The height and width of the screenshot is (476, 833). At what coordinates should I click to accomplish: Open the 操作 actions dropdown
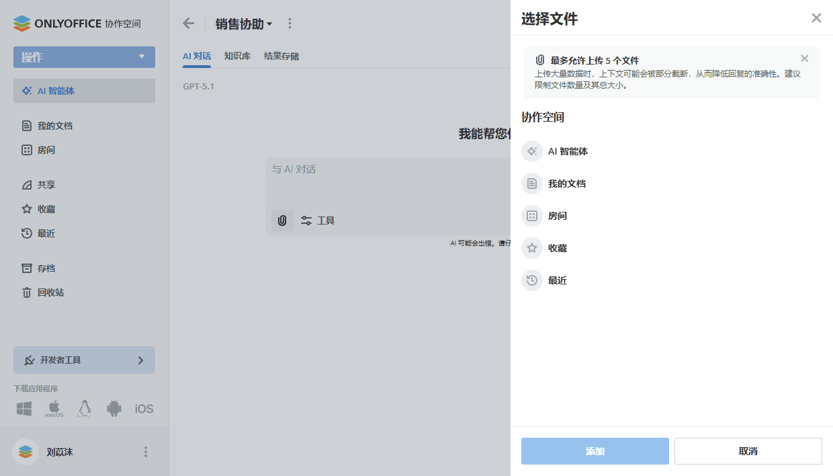(84, 57)
